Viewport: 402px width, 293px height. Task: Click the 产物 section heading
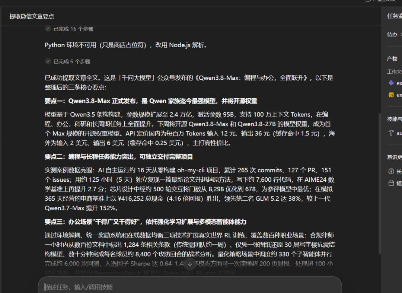pos(392,59)
